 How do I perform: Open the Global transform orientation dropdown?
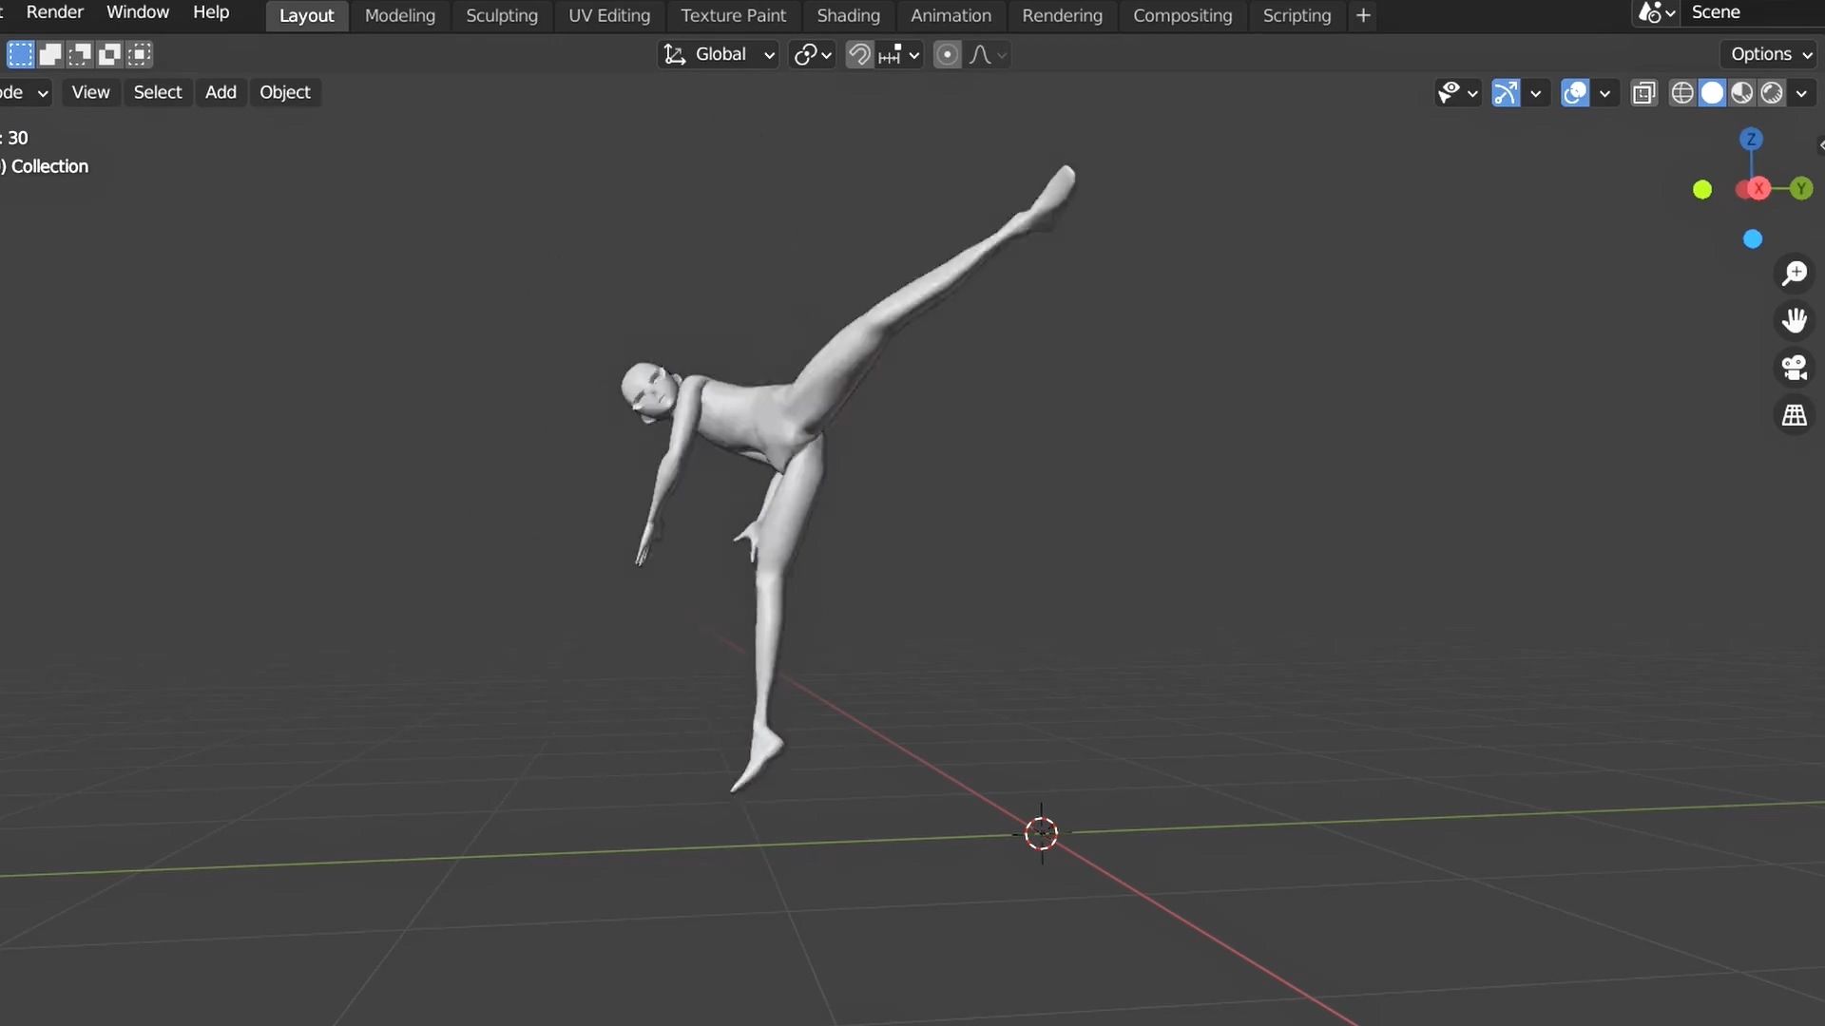(719, 54)
